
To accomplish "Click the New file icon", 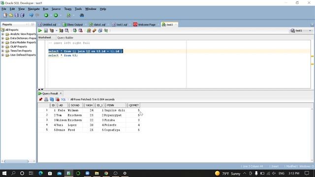I will pos(5,15).
